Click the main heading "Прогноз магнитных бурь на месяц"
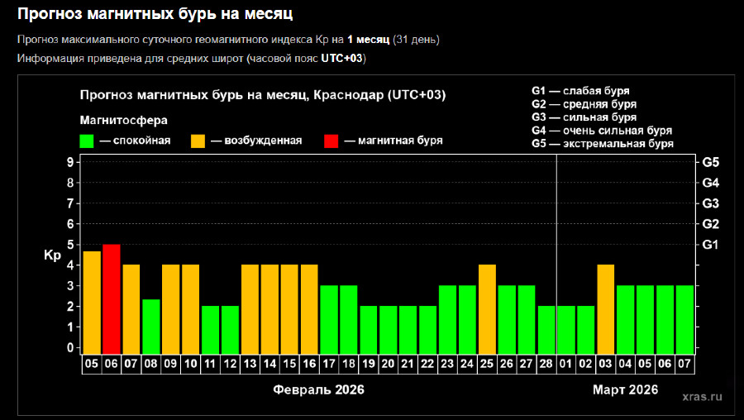The image size is (744, 420). point(155,14)
